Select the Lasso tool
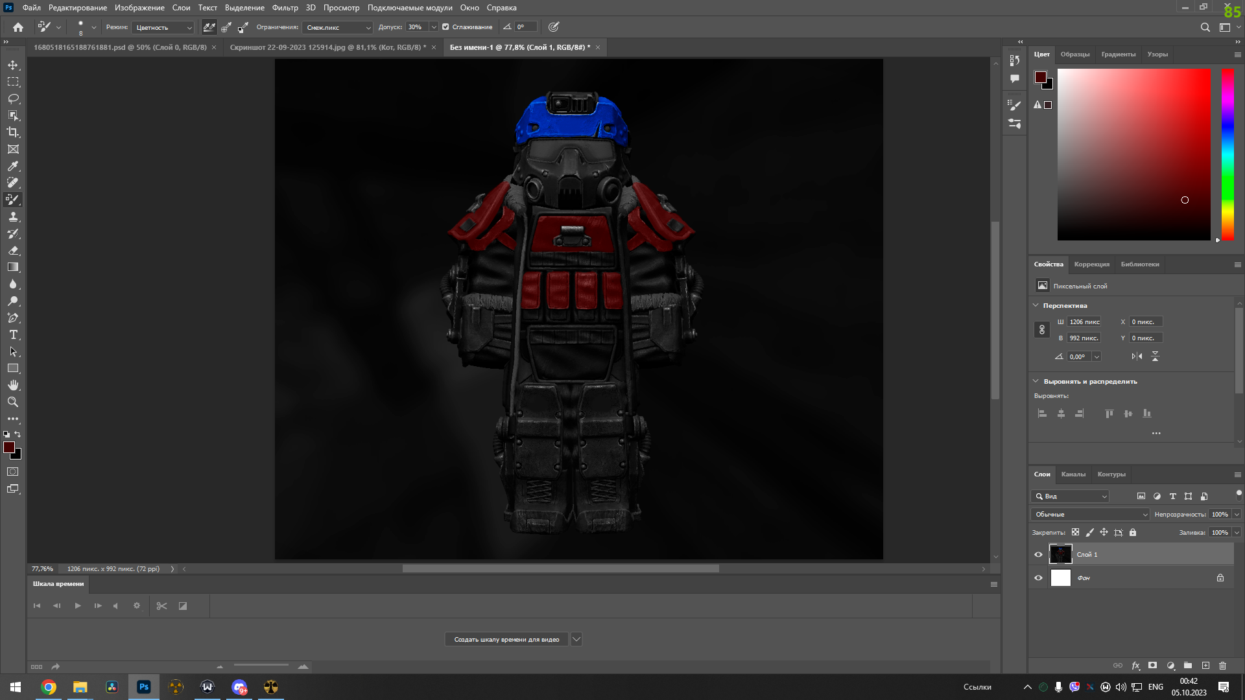 coord(13,99)
